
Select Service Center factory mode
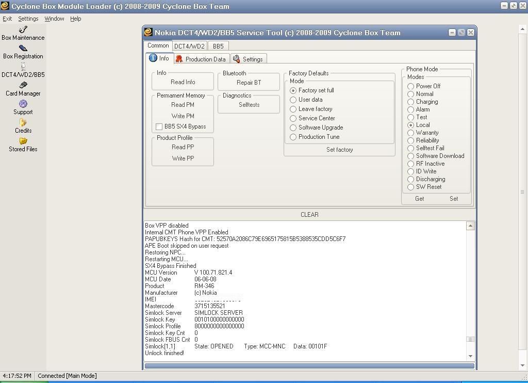[293, 118]
